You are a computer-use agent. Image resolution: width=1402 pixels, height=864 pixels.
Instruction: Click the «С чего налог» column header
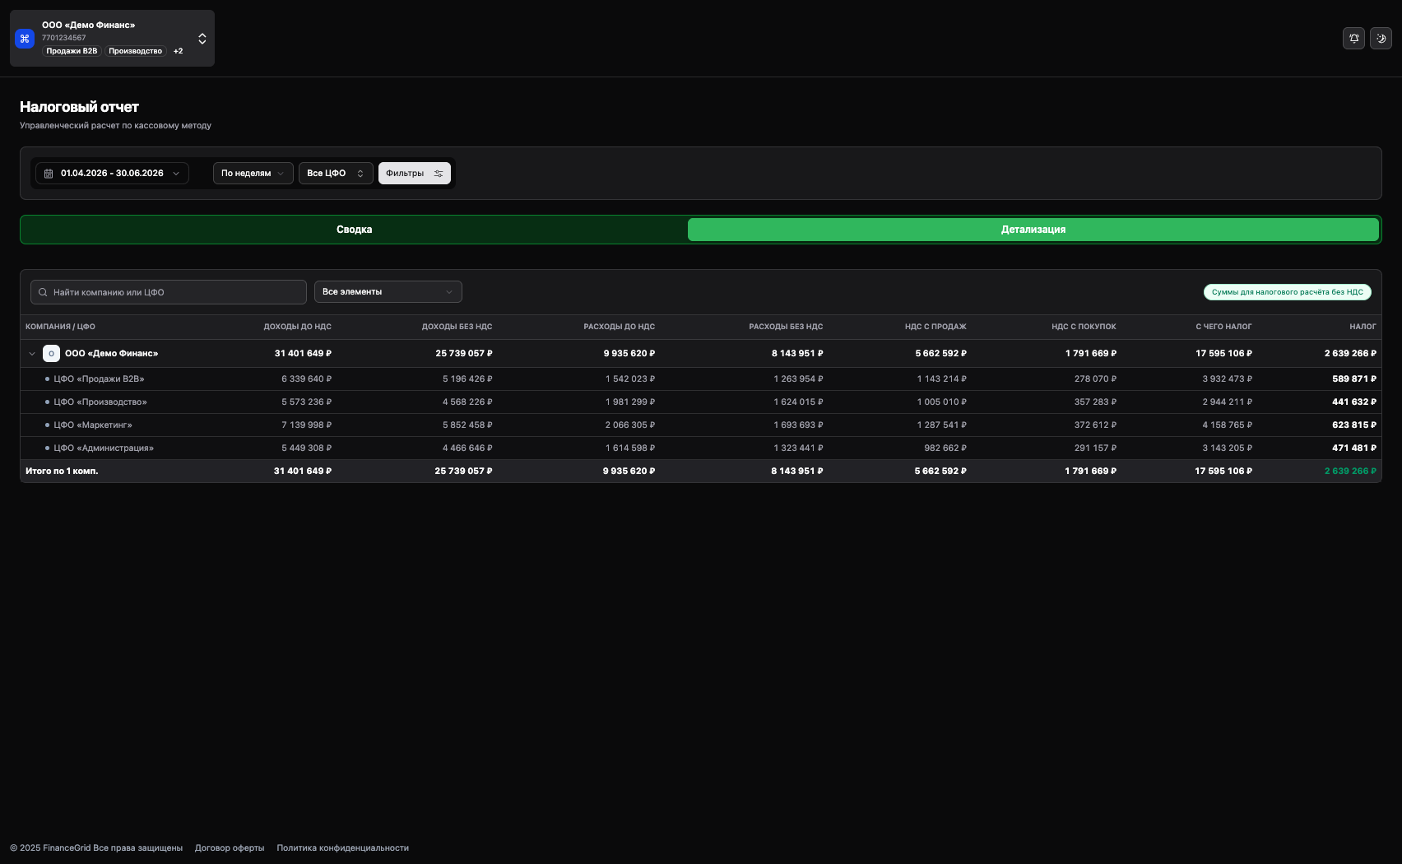[x=1223, y=327]
